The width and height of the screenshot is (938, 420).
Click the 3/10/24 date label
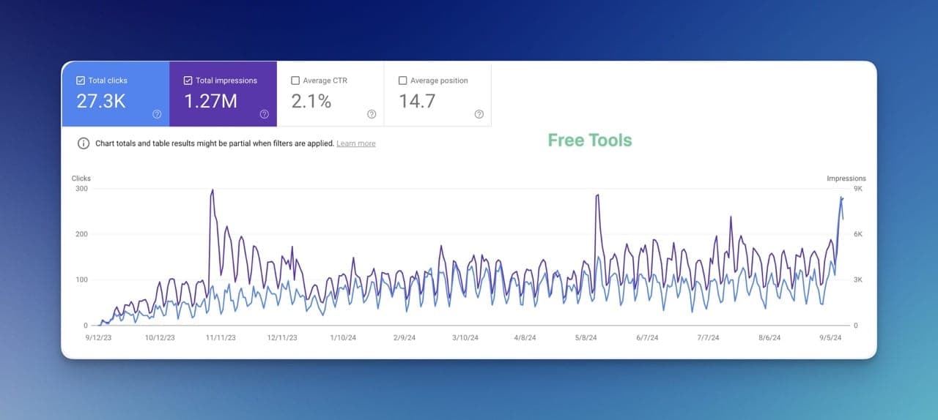(x=465, y=338)
